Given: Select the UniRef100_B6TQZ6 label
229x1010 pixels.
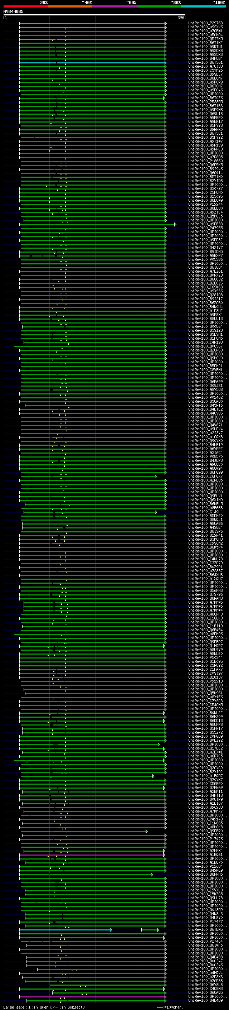Looking at the screenshot, I should pyautogui.click(x=205, y=98).
